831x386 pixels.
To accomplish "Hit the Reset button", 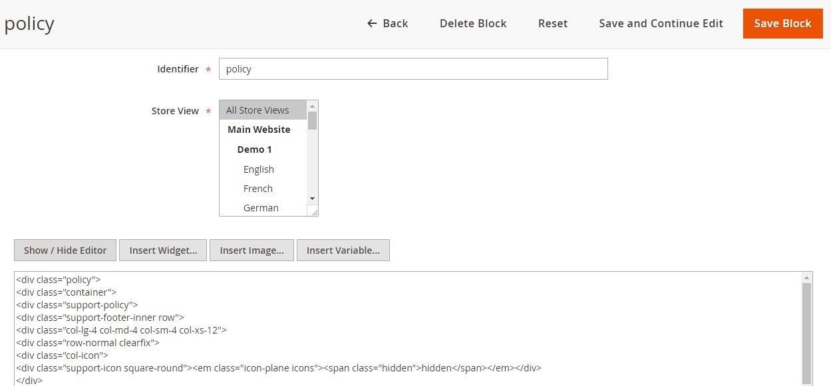I will pos(552,23).
